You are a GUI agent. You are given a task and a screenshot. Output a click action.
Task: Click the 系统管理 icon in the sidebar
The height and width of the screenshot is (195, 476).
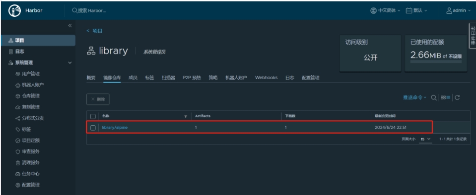point(11,63)
